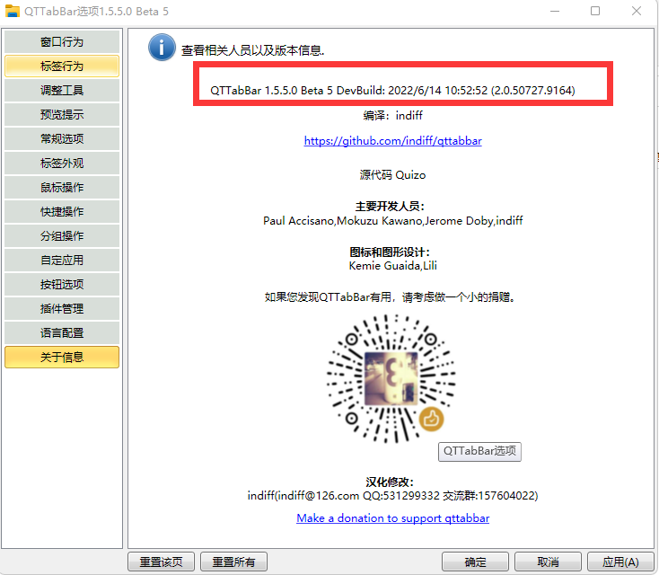
Task: Switch to the 快捷操作 category
Action: coord(62,211)
